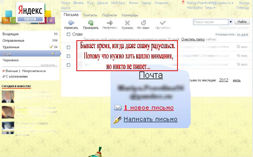
Task: Open Народ in the top services menu
Action: click(x=146, y=3)
